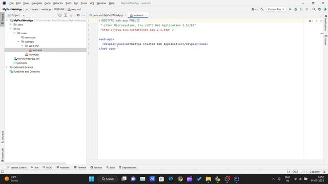328x184 pixels.
Task: Run the current file with the green play icon
Action: click(x=290, y=9)
